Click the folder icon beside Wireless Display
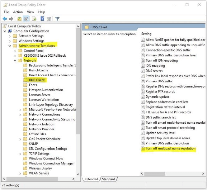 25,168
